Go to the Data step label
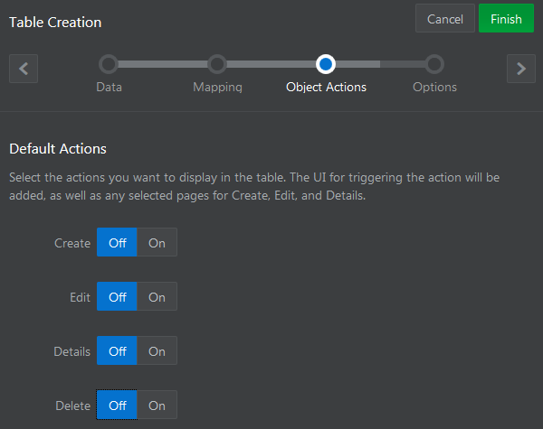 pos(109,88)
